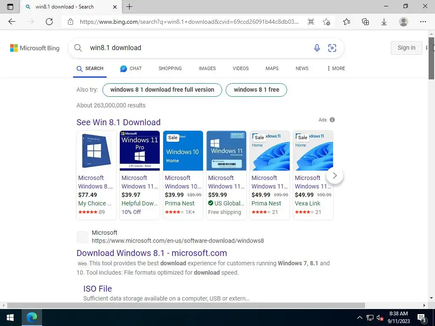Open the volume tray icon
Image resolution: width=435 pixels, height=326 pixels.
(x=380, y=318)
